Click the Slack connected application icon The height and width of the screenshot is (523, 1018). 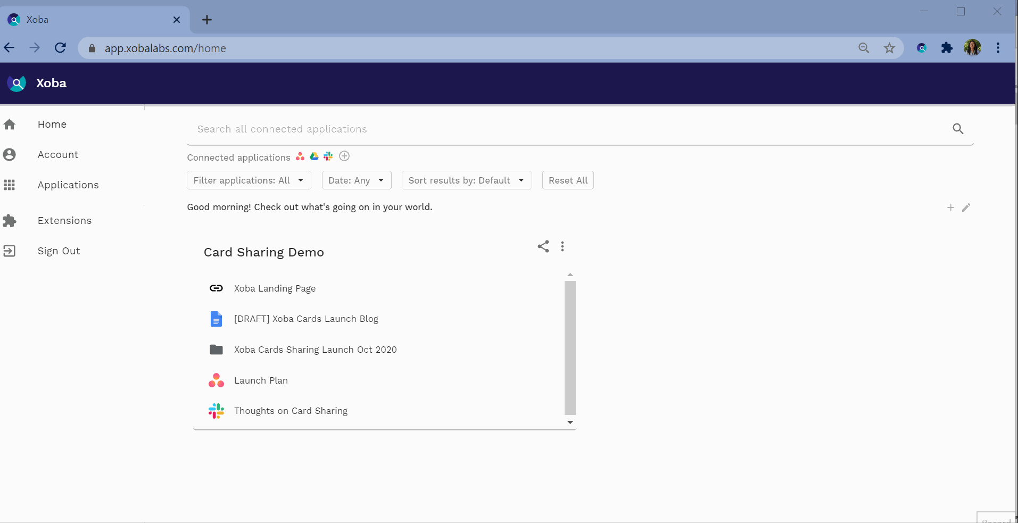(x=328, y=156)
